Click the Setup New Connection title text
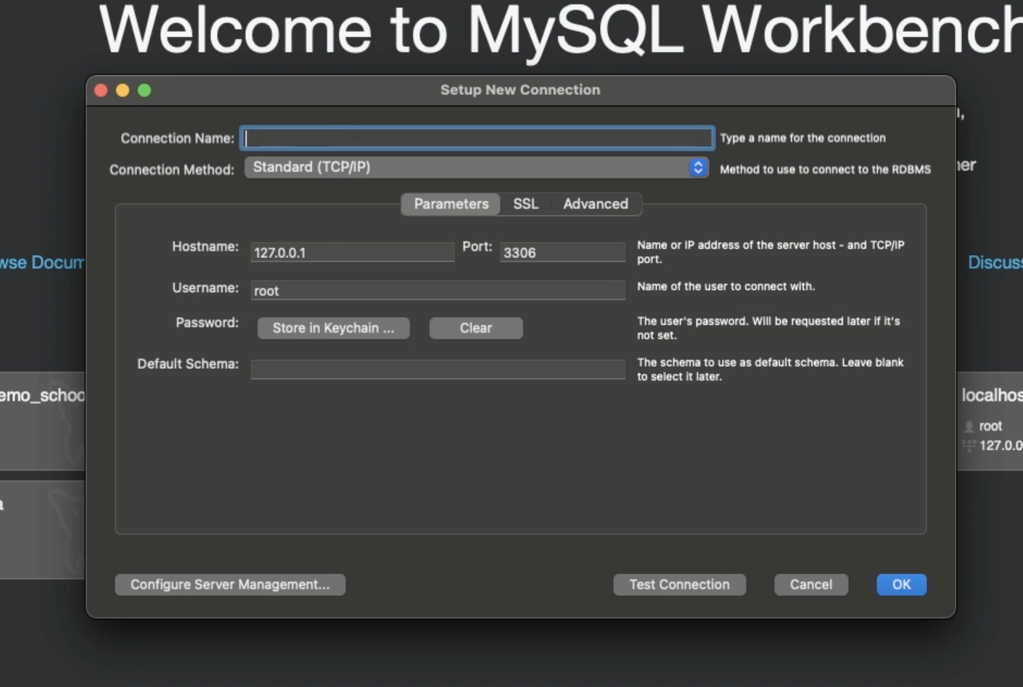The width and height of the screenshot is (1023, 687). pyautogui.click(x=520, y=90)
